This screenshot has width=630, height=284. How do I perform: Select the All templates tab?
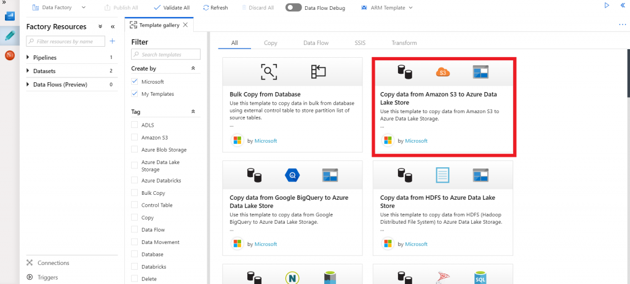point(234,42)
